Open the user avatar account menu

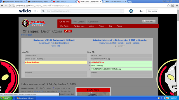tap(132, 11)
